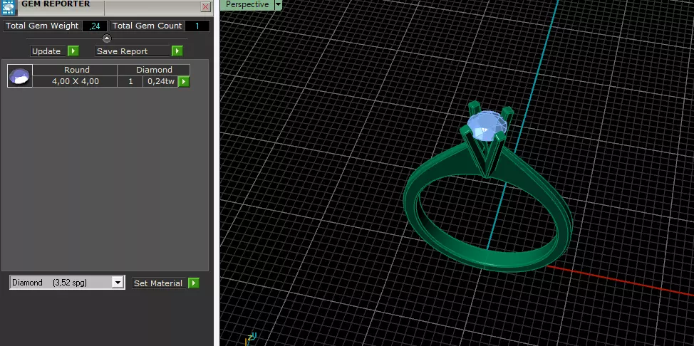This screenshot has height=346, width=694.
Task: Click the Round header cell
Action: point(76,70)
